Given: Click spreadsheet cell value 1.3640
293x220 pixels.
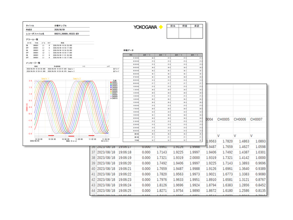Looking at the screenshot, I should (x=244, y=169).
